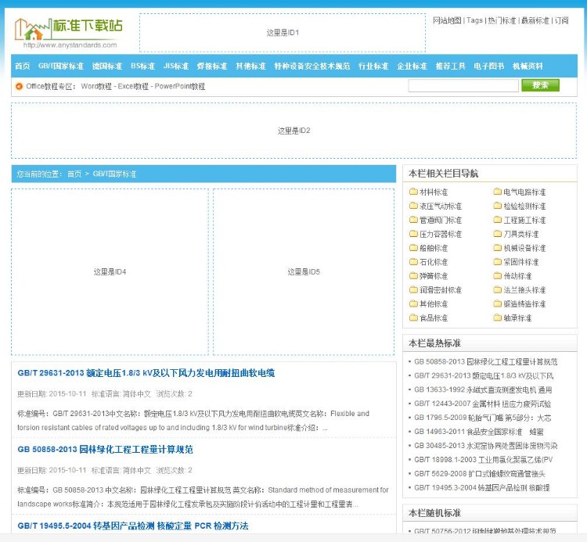
Task: Open the 石化标准 folder icon
Action: click(x=413, y=262)
